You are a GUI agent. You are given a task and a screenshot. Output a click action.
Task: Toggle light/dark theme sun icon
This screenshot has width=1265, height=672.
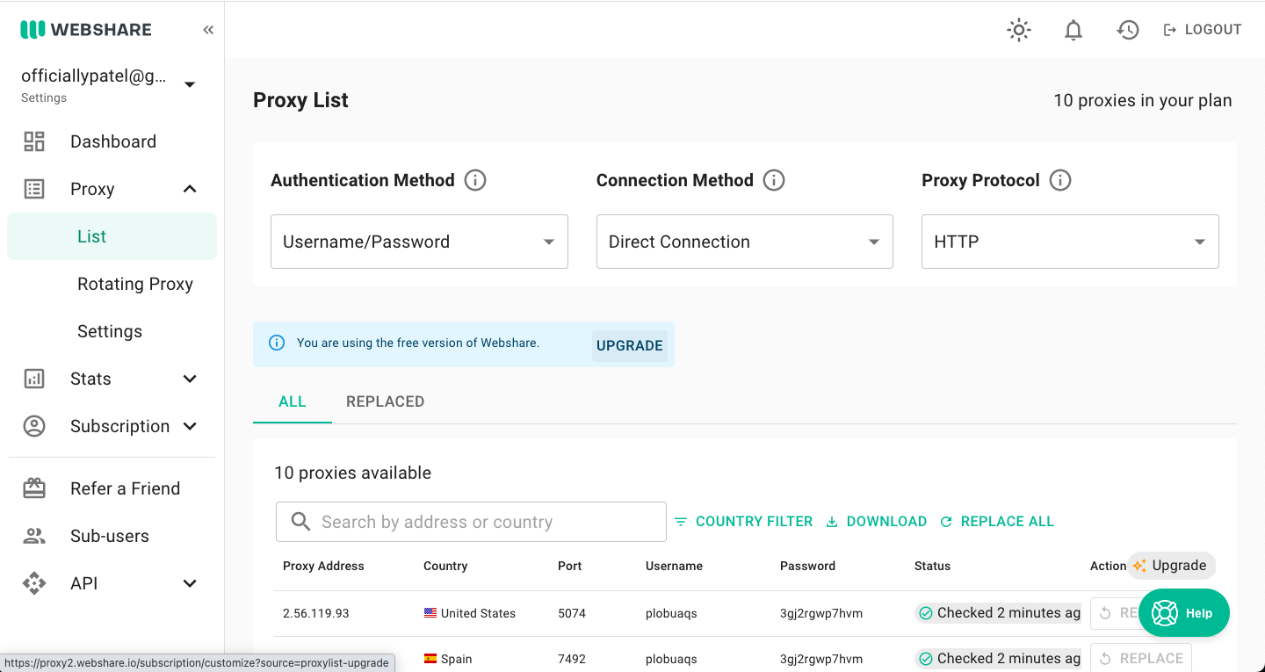click(1019, 30)
